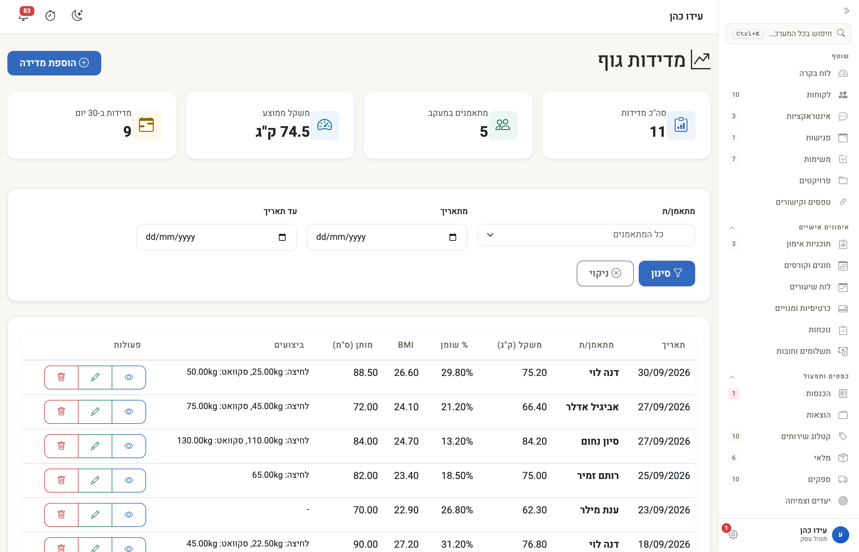
Task: Click the חוגים וקורסים calendar icon
Action: (x=843, y=266)
